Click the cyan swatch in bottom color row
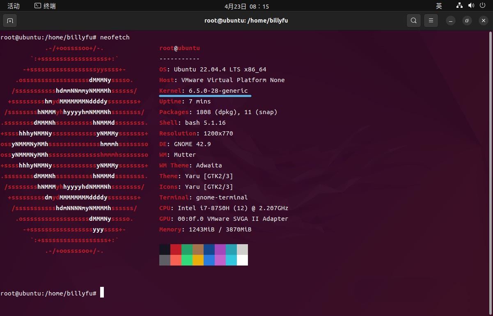The height and width of the screenshot is (316, 493). (x=231, y=260)
